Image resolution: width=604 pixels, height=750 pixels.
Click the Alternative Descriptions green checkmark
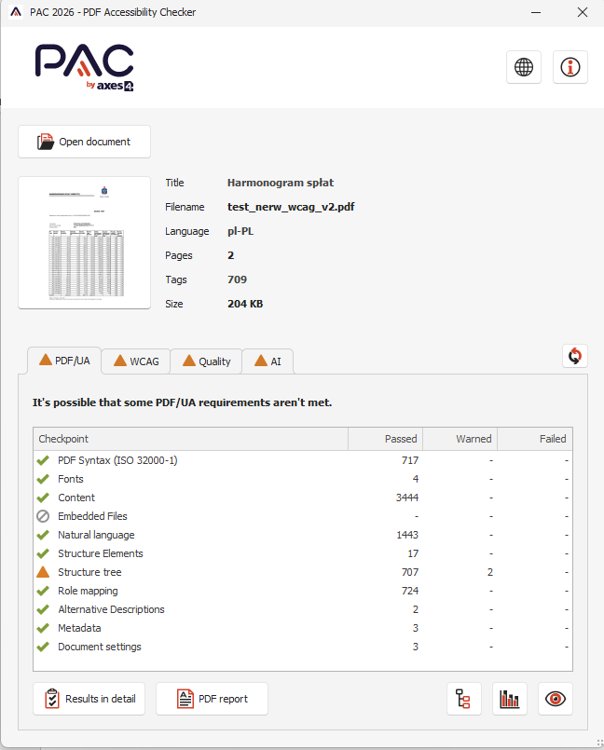(x=43, y=609)
